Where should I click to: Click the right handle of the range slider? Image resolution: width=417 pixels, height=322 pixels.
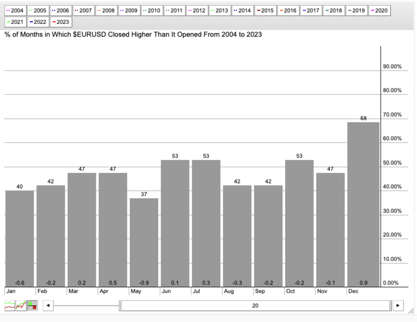[390, 306]
